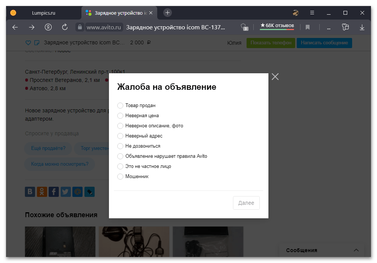Click the site lock security icon
The image size is (377, 263).
click(x=80, y=27)
